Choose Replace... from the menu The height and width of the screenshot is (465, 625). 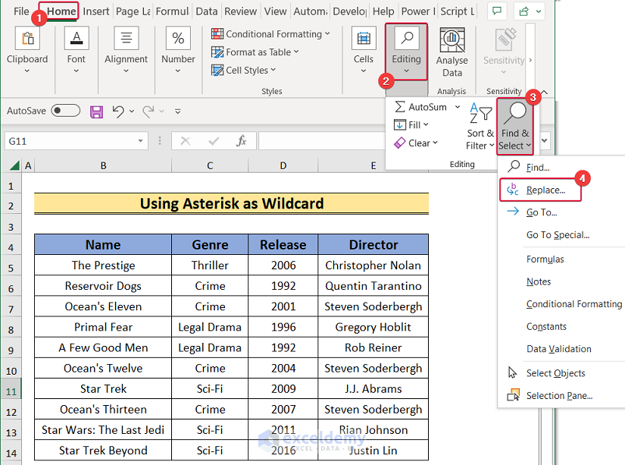pyautogui.click(x=545, y=190)
